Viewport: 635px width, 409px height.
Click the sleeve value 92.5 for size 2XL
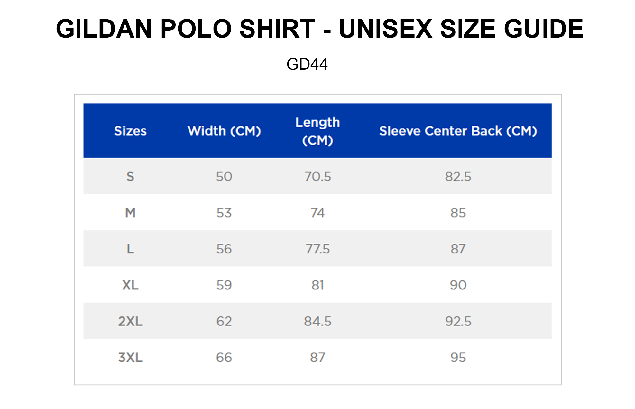coord(458,321)
